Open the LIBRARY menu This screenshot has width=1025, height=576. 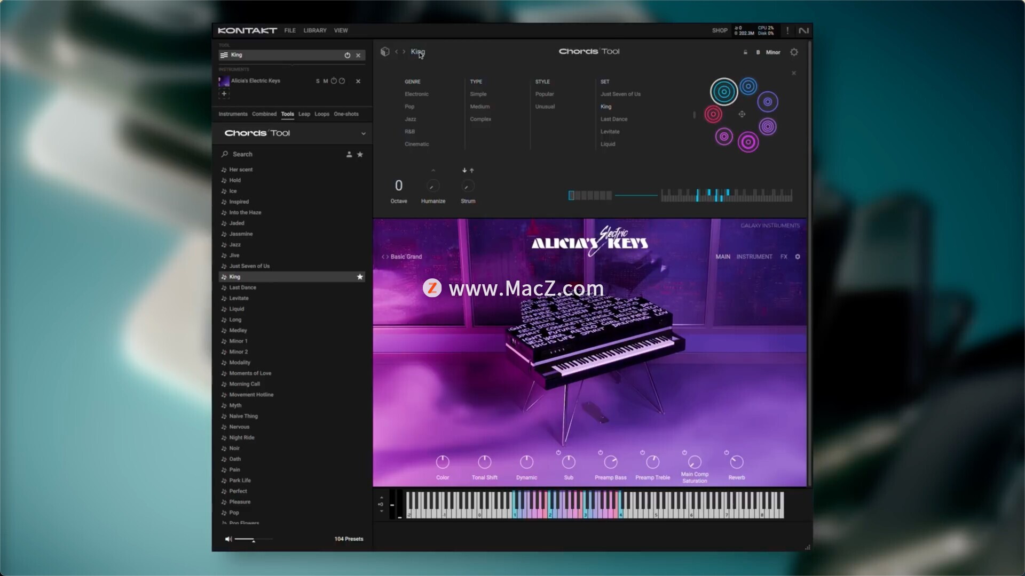point(315,30)
